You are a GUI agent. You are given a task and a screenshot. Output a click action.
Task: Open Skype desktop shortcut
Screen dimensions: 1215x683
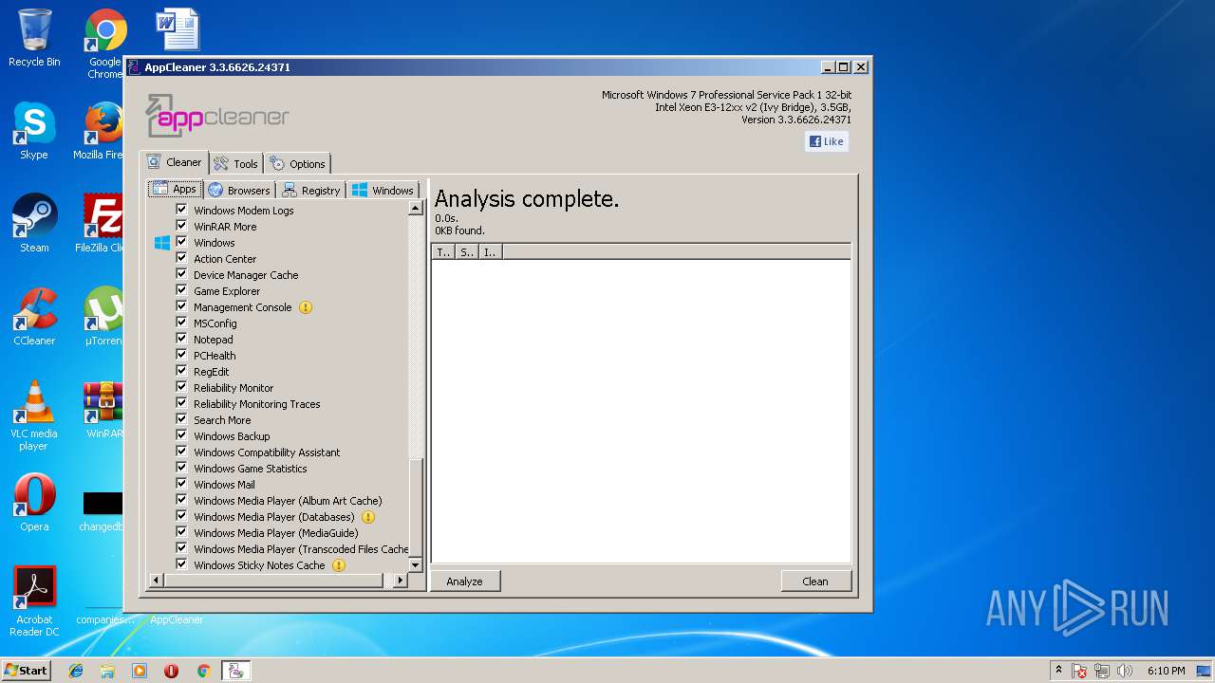(34, 131)
